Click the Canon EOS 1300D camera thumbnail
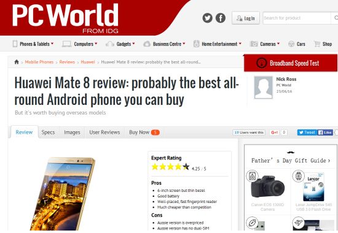 pyautogui.click(x=268, y=187)
